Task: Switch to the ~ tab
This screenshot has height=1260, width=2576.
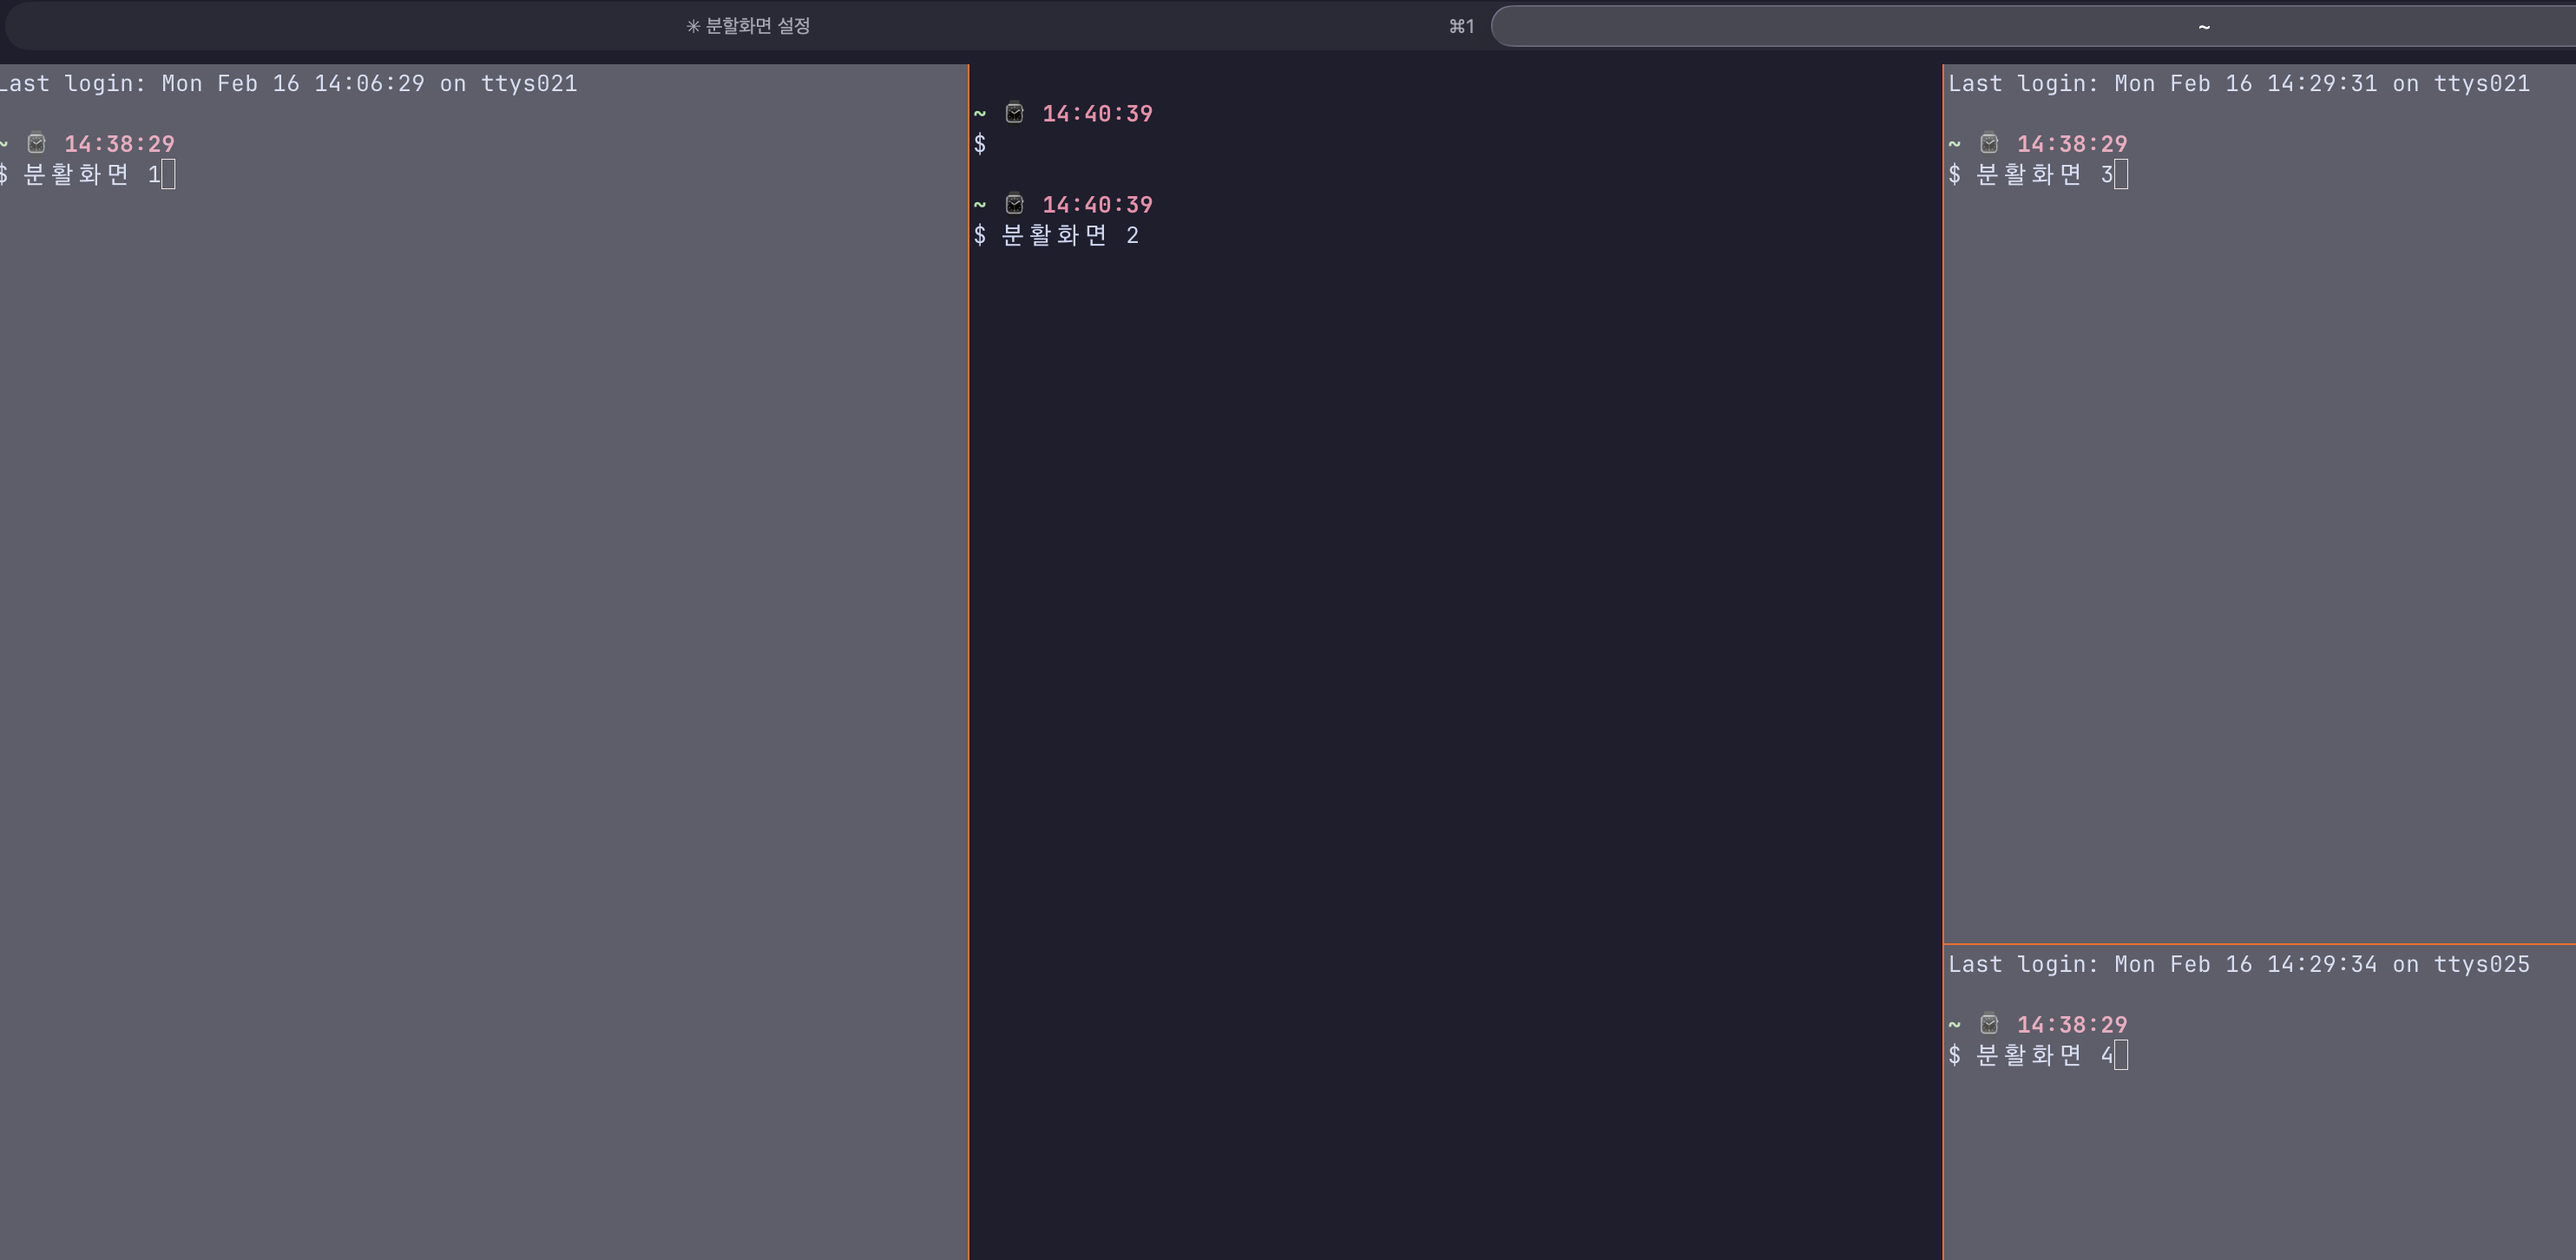Action: (x=2203, y=27)
